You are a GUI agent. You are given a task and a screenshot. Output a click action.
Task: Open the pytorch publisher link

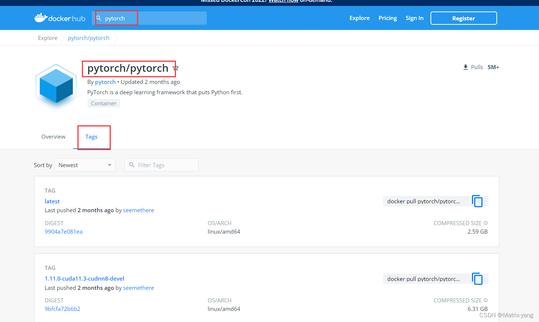point(105,82)
